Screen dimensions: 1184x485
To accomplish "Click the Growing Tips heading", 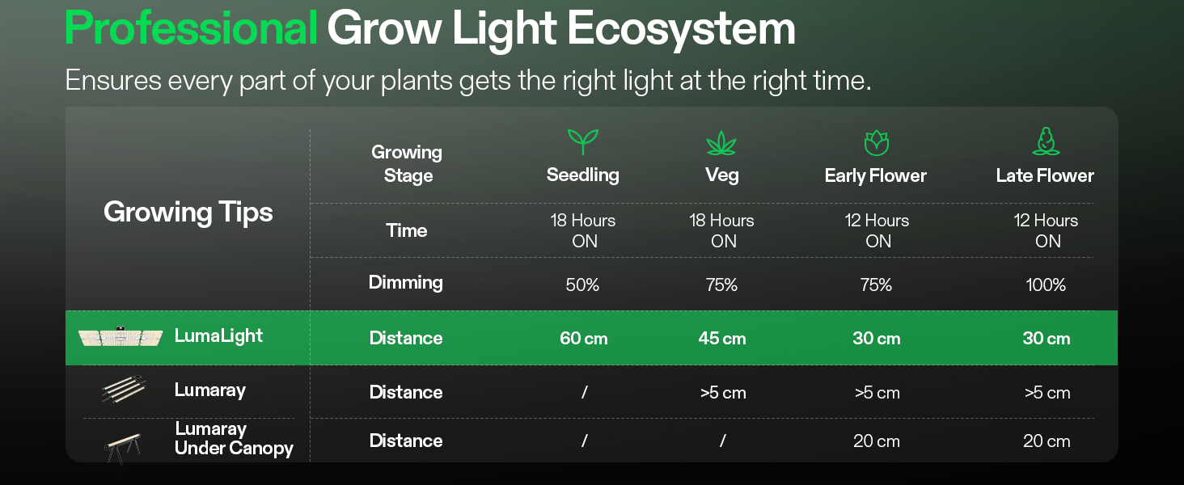I will pyautogui.click(x=188, y=212).
